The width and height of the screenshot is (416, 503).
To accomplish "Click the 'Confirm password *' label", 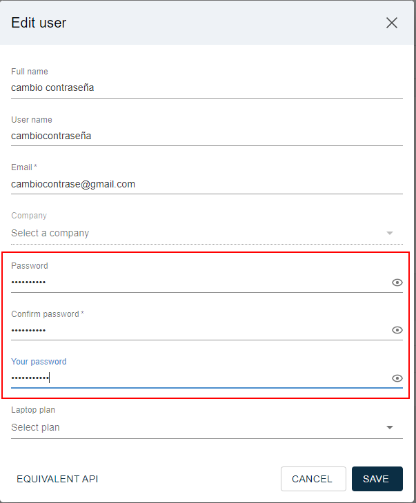I will click(x=48, y=314).
